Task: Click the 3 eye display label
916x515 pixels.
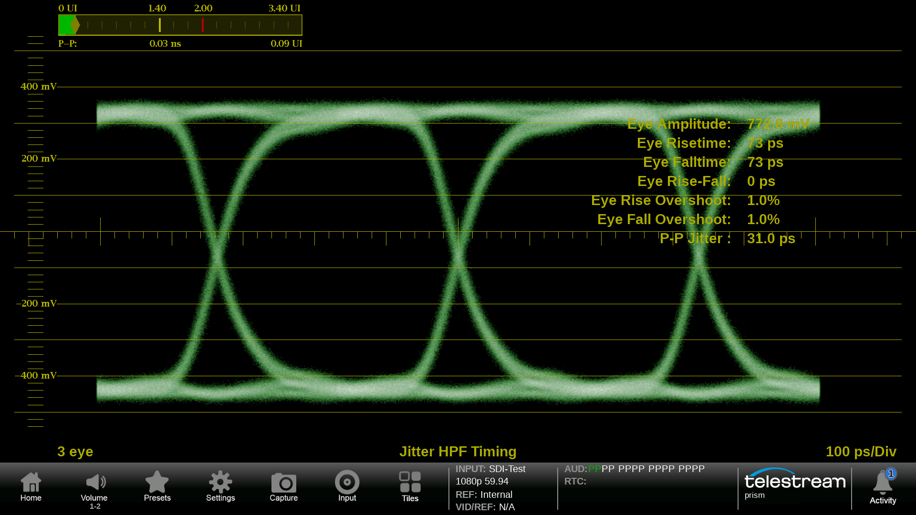Action: pos(75,452)
